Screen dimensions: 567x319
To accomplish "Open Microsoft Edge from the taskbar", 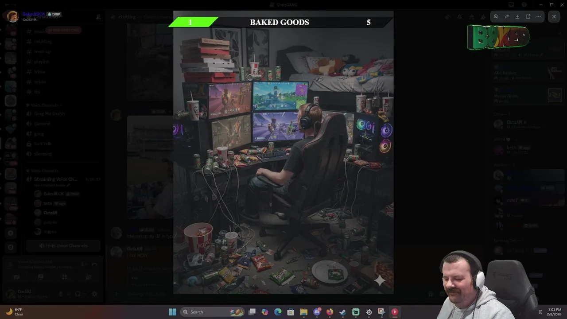I will coord(278,312).
